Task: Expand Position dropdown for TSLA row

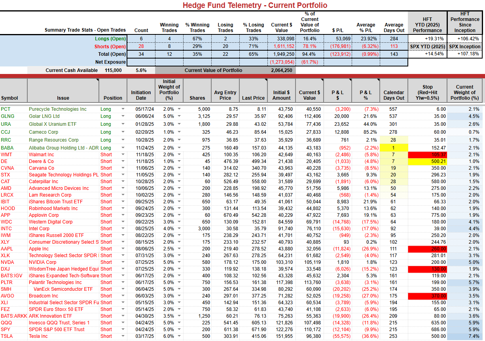Action: (x=123, y=336)
